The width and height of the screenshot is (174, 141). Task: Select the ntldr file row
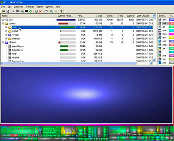pyautogui.click(x=77, y=54)
